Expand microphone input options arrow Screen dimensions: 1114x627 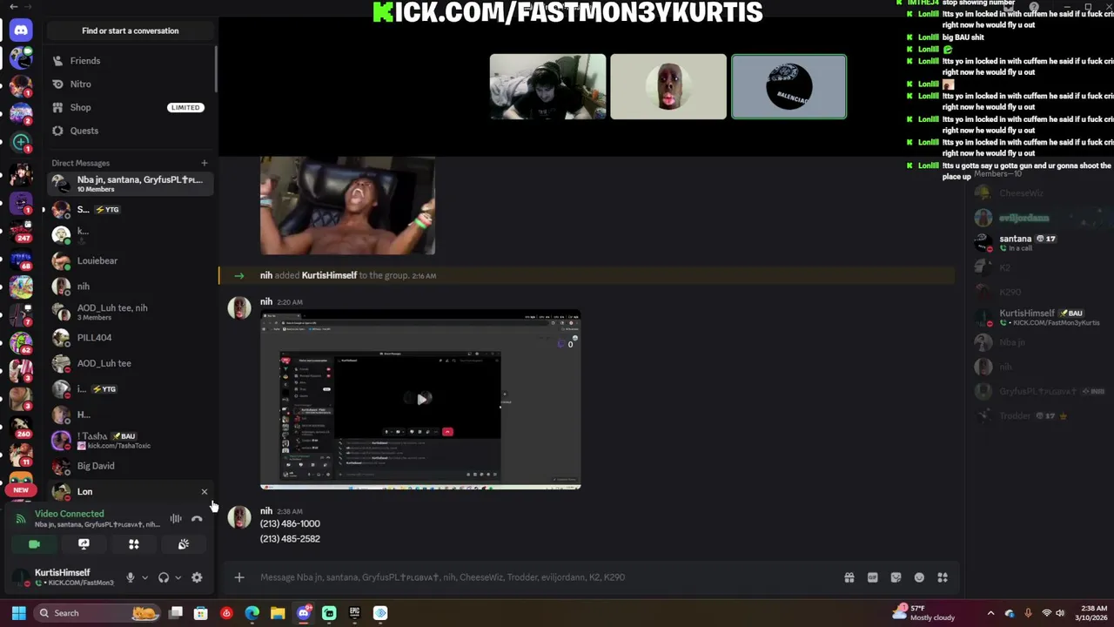[x=144, y=577]
